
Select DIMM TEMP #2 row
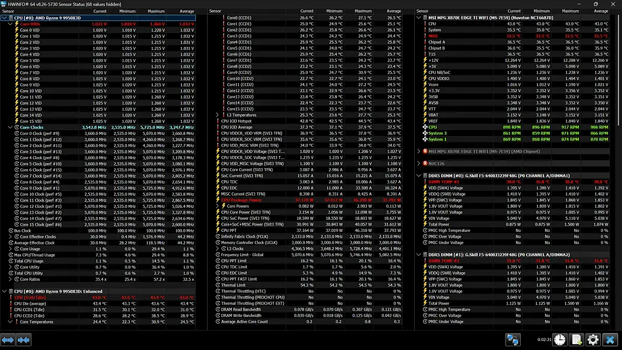512,261
